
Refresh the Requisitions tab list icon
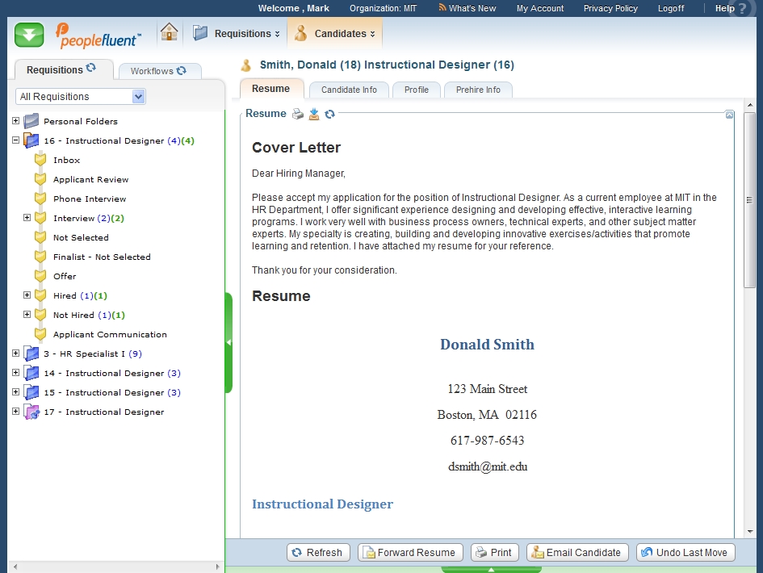pos(91,69)
